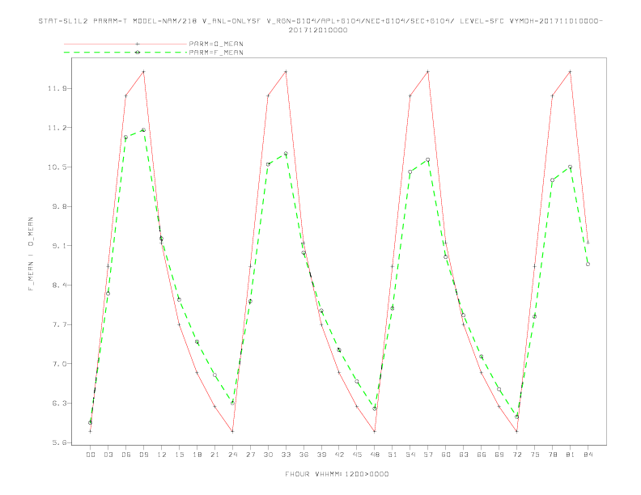641x495 pixels.
Task: Click the y-axis title F_MEAN | O_MEAN
Action: (x=31, y=254)
